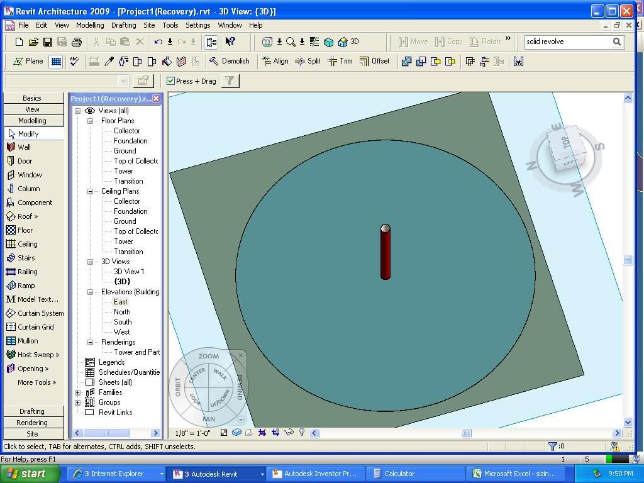This screenshot has width=644, height=483.
Task: Expand the Groups tree node
Action: point(78,402)
